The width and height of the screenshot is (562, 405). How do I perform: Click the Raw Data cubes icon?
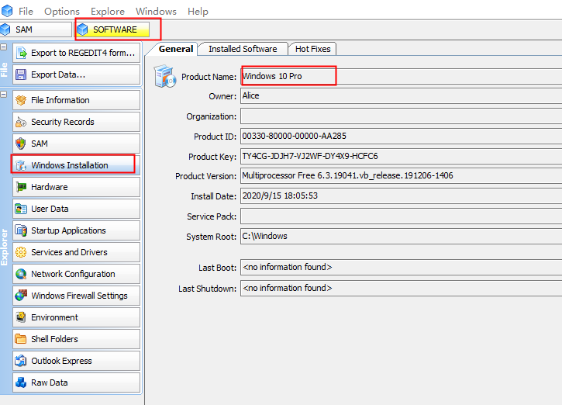pyautogui.click(x=21, y=382)
